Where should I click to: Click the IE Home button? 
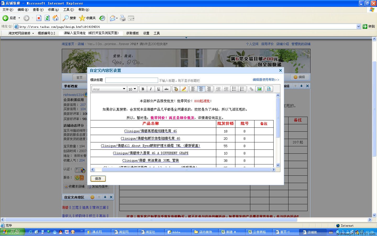[56, 18]
